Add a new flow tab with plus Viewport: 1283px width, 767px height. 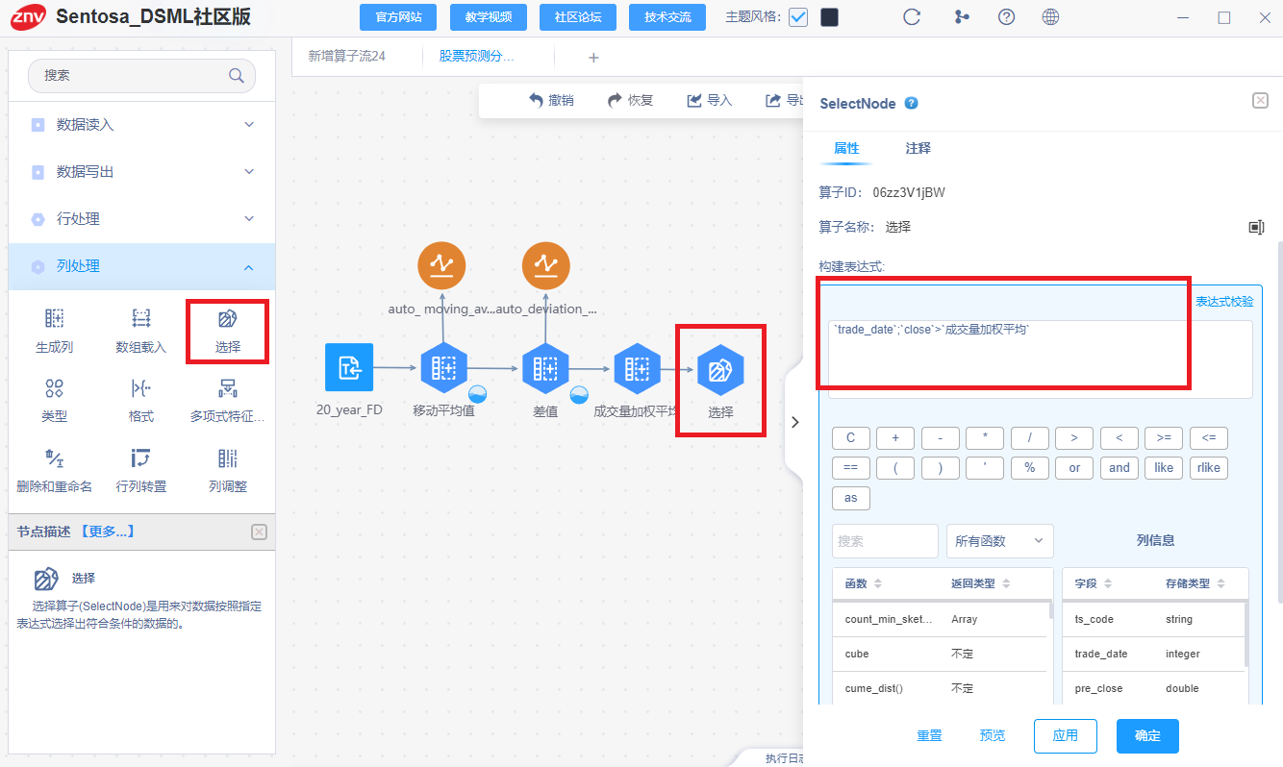point(593,58)
